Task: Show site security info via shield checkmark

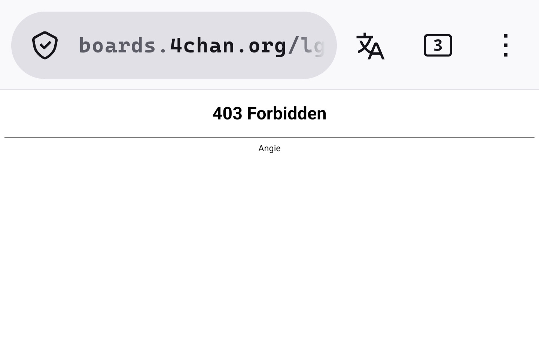Action: 45,45
